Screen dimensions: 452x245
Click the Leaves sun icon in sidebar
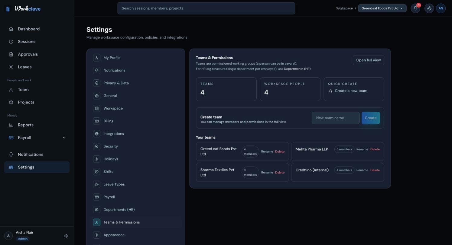(11, 67)
